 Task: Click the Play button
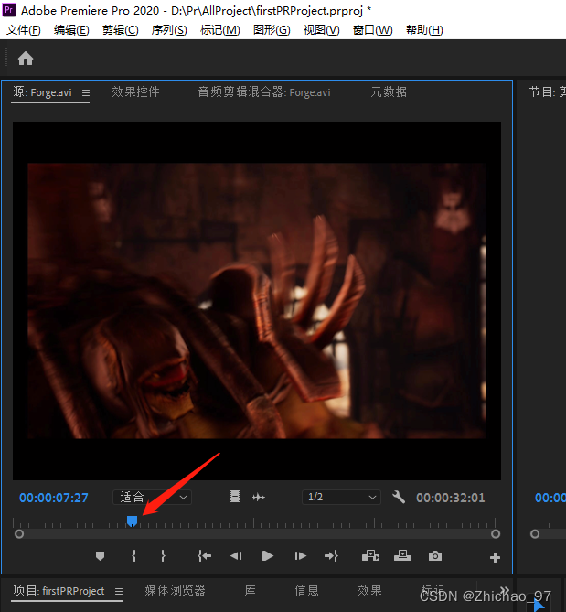point(268,556)
